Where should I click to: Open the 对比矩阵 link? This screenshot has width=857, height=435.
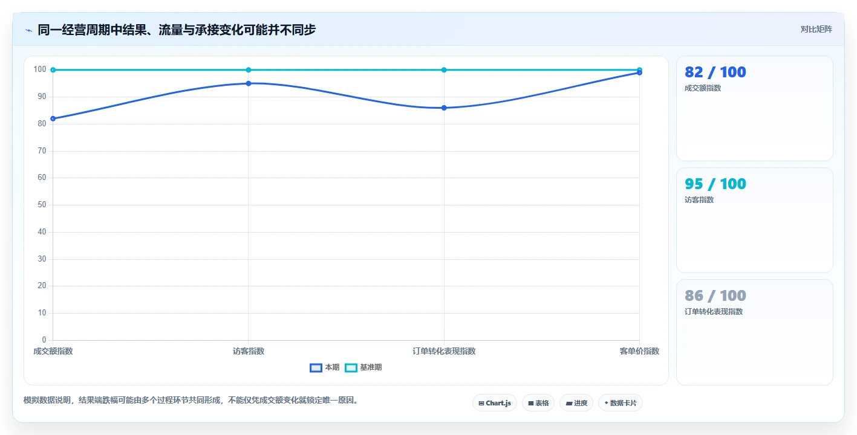coord(816,29)
